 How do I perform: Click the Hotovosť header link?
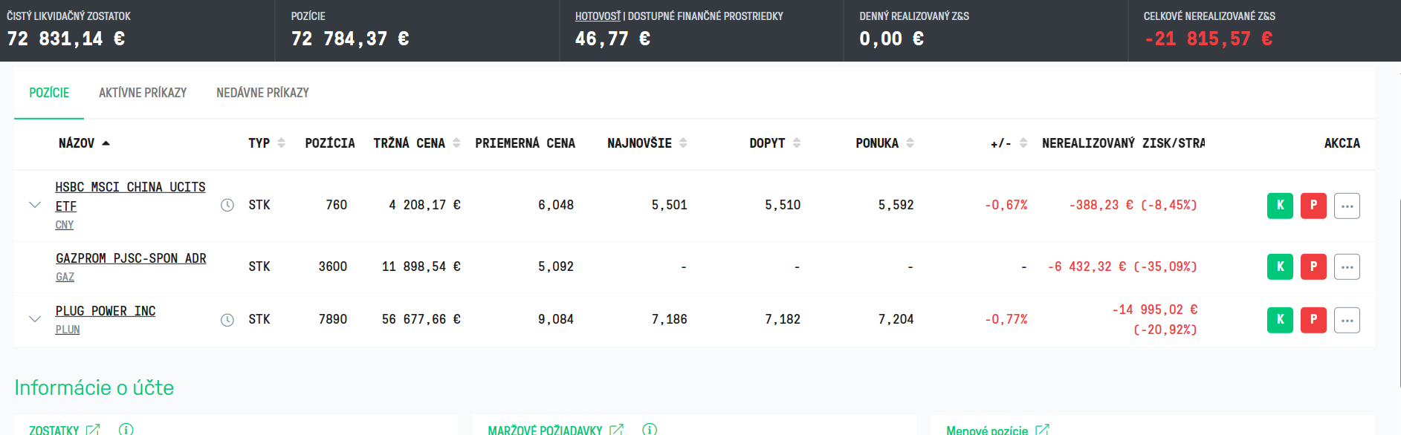[x=598, y=16]
